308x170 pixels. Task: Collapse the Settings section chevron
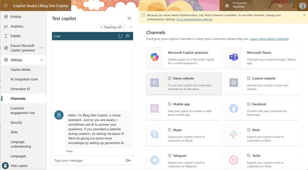point(42,60)
